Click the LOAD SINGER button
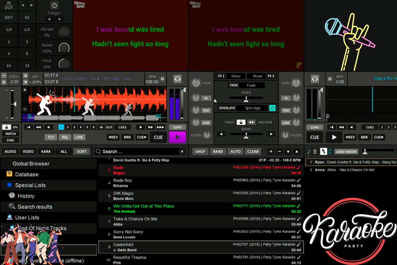This screenshot has width=397, height=265. coord(346,152)
